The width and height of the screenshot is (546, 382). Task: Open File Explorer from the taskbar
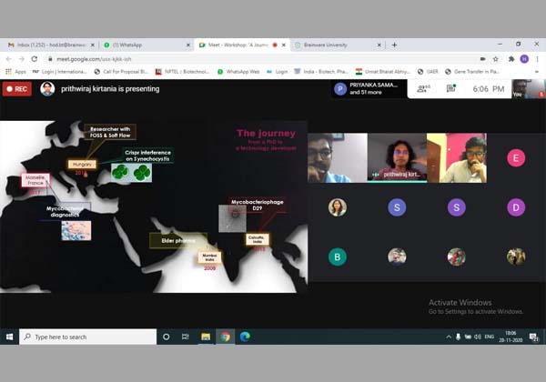click(206, 337)
